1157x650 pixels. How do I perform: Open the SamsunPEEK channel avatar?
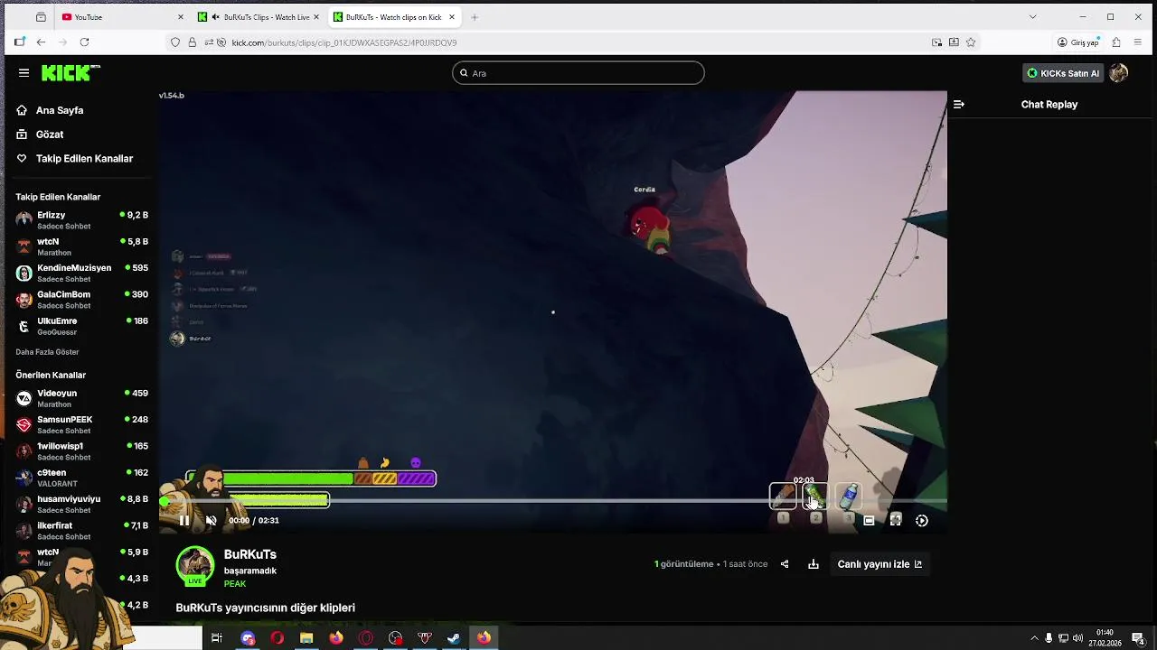tap(24, 424)
